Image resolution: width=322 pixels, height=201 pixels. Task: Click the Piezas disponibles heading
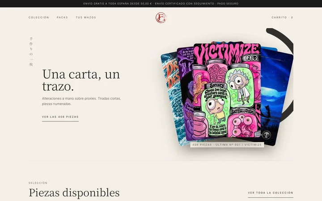pos(74,193)
